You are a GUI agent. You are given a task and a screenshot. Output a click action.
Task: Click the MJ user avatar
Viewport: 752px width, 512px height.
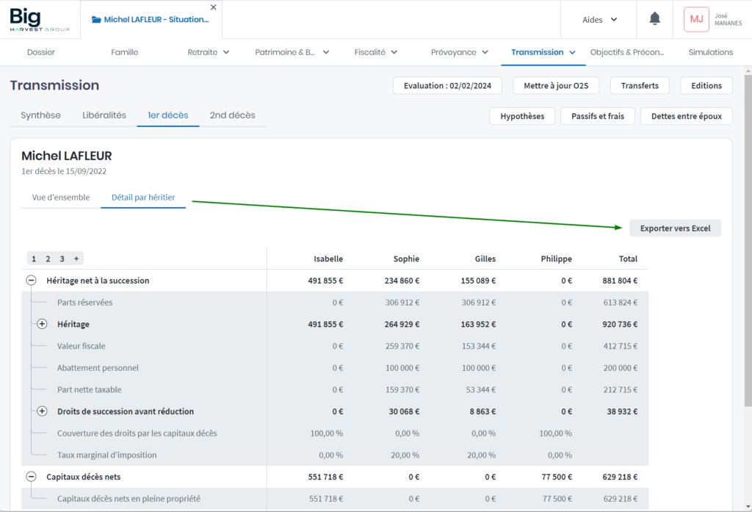(x=696, y=19)
